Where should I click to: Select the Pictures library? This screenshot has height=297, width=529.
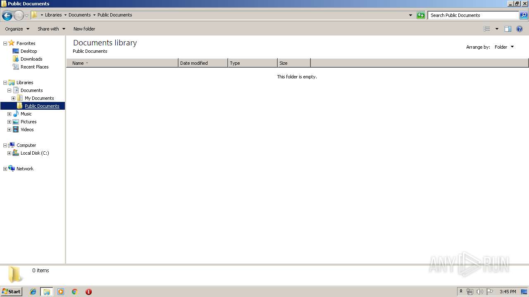point(29,122)
